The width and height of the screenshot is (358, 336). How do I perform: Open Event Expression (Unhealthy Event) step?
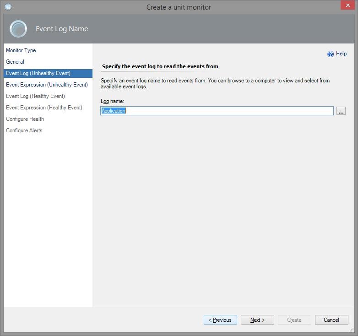tap(47, 85)
